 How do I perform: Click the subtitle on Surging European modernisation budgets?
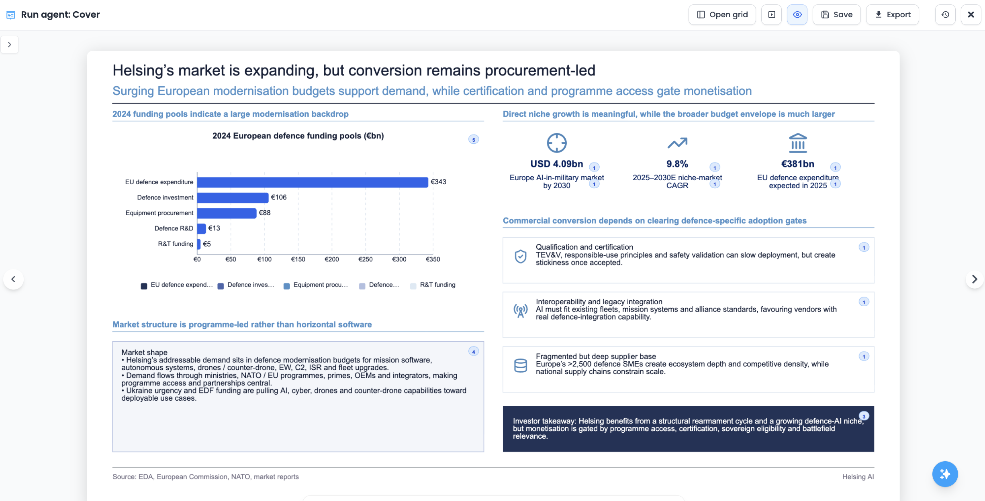432,91
